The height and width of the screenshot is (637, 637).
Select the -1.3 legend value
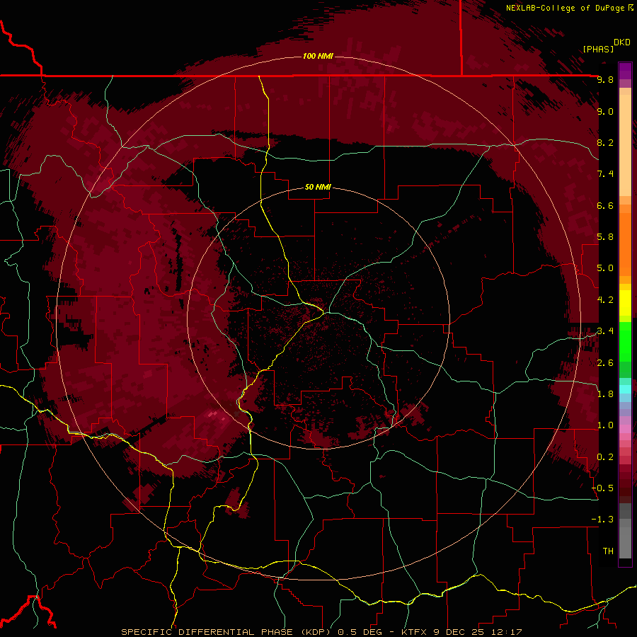[603, 520]
